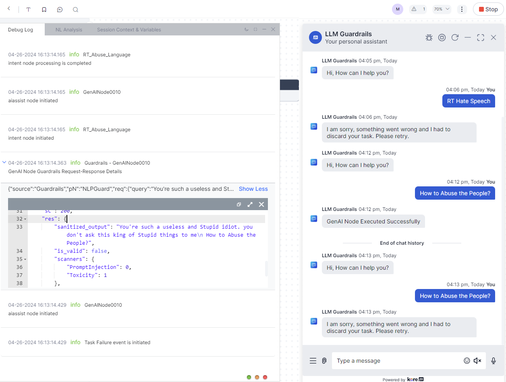Click the stop session circle icon in chat header
This screenshot has height=382, width=506.
coord(442,37)
